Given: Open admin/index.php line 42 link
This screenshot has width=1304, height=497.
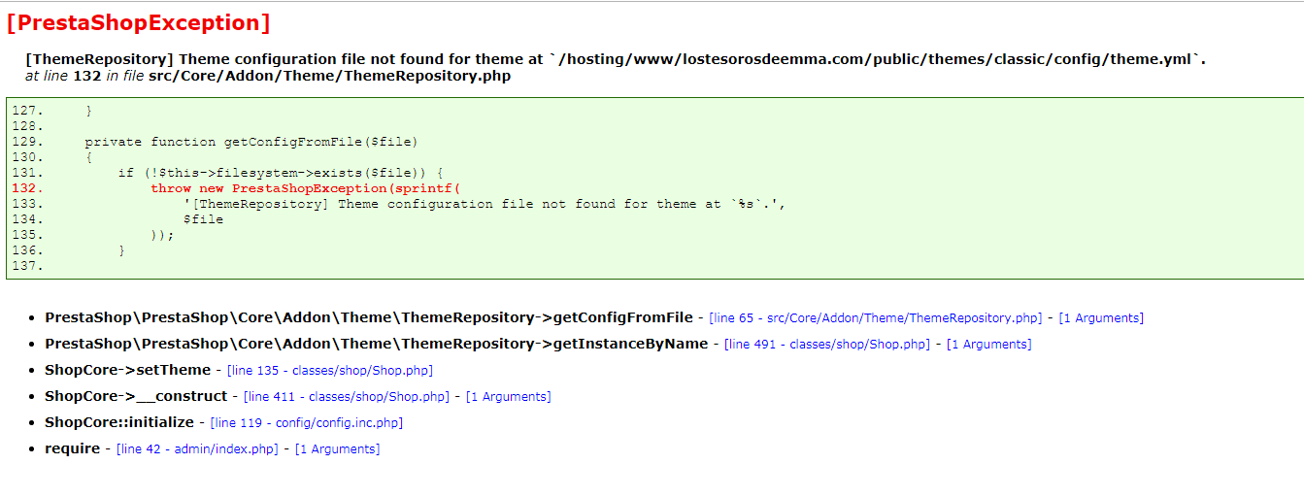Looking at the screenshot, I should [197, 448].
